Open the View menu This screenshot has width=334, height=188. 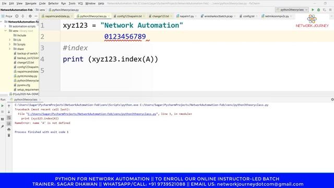[19, 4]
